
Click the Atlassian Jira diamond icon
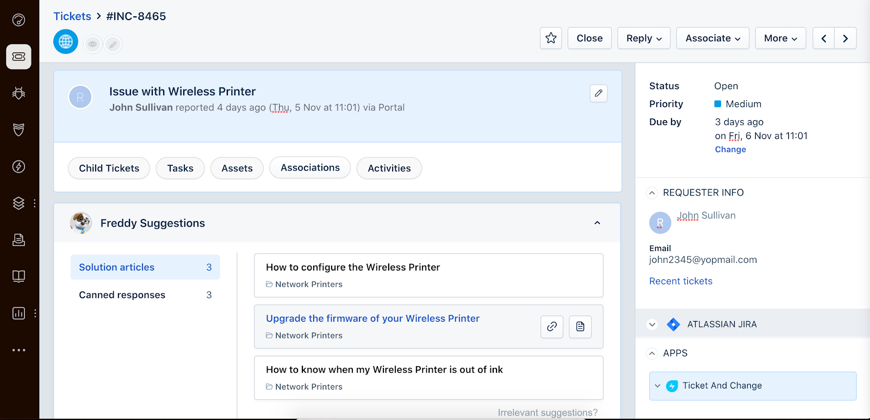tap(673, 324)
